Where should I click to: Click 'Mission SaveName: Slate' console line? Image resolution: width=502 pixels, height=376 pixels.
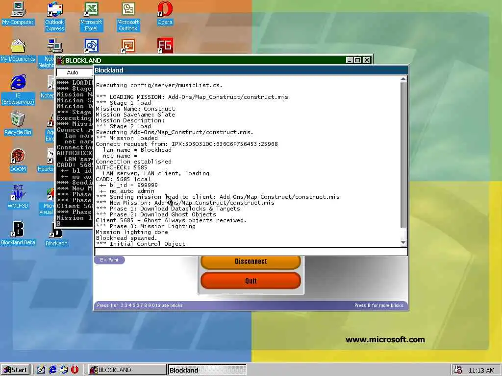[135, 115]
